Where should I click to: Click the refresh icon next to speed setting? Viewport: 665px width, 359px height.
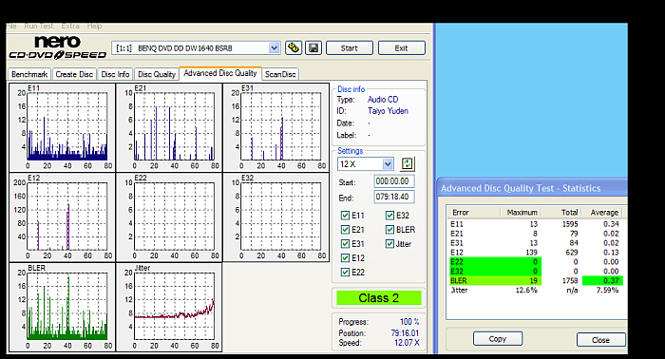coord(408,163)
